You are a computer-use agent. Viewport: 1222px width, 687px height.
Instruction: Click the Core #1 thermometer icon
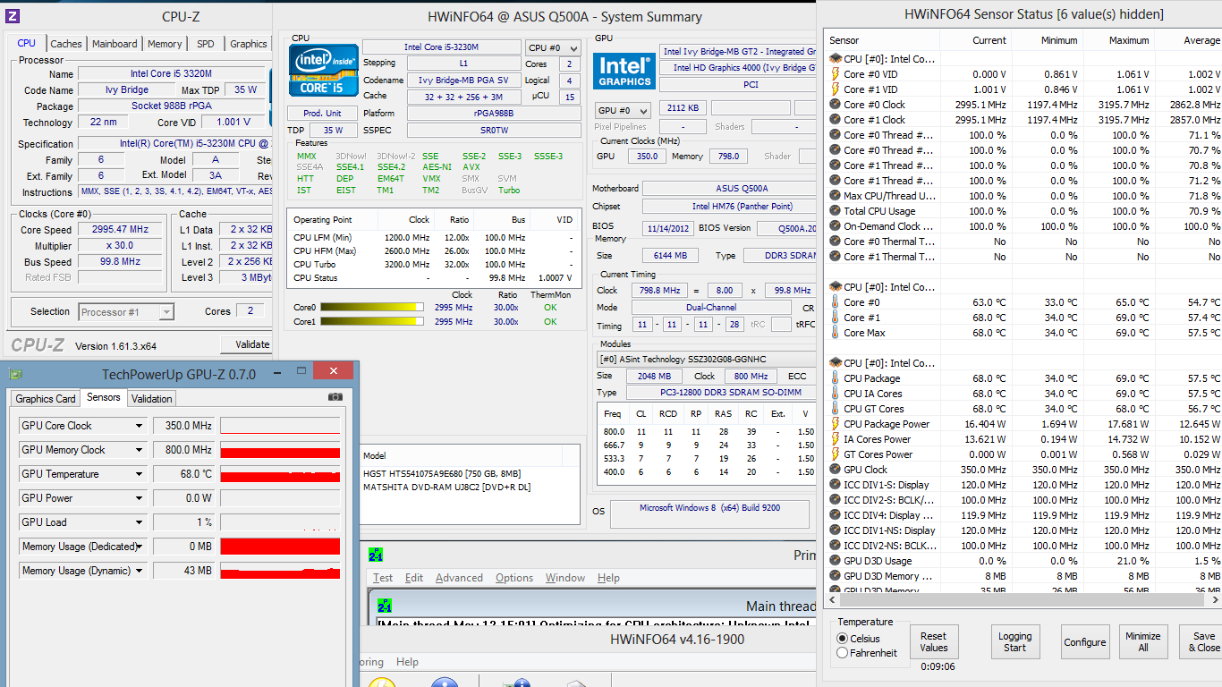tap(836, 318)
